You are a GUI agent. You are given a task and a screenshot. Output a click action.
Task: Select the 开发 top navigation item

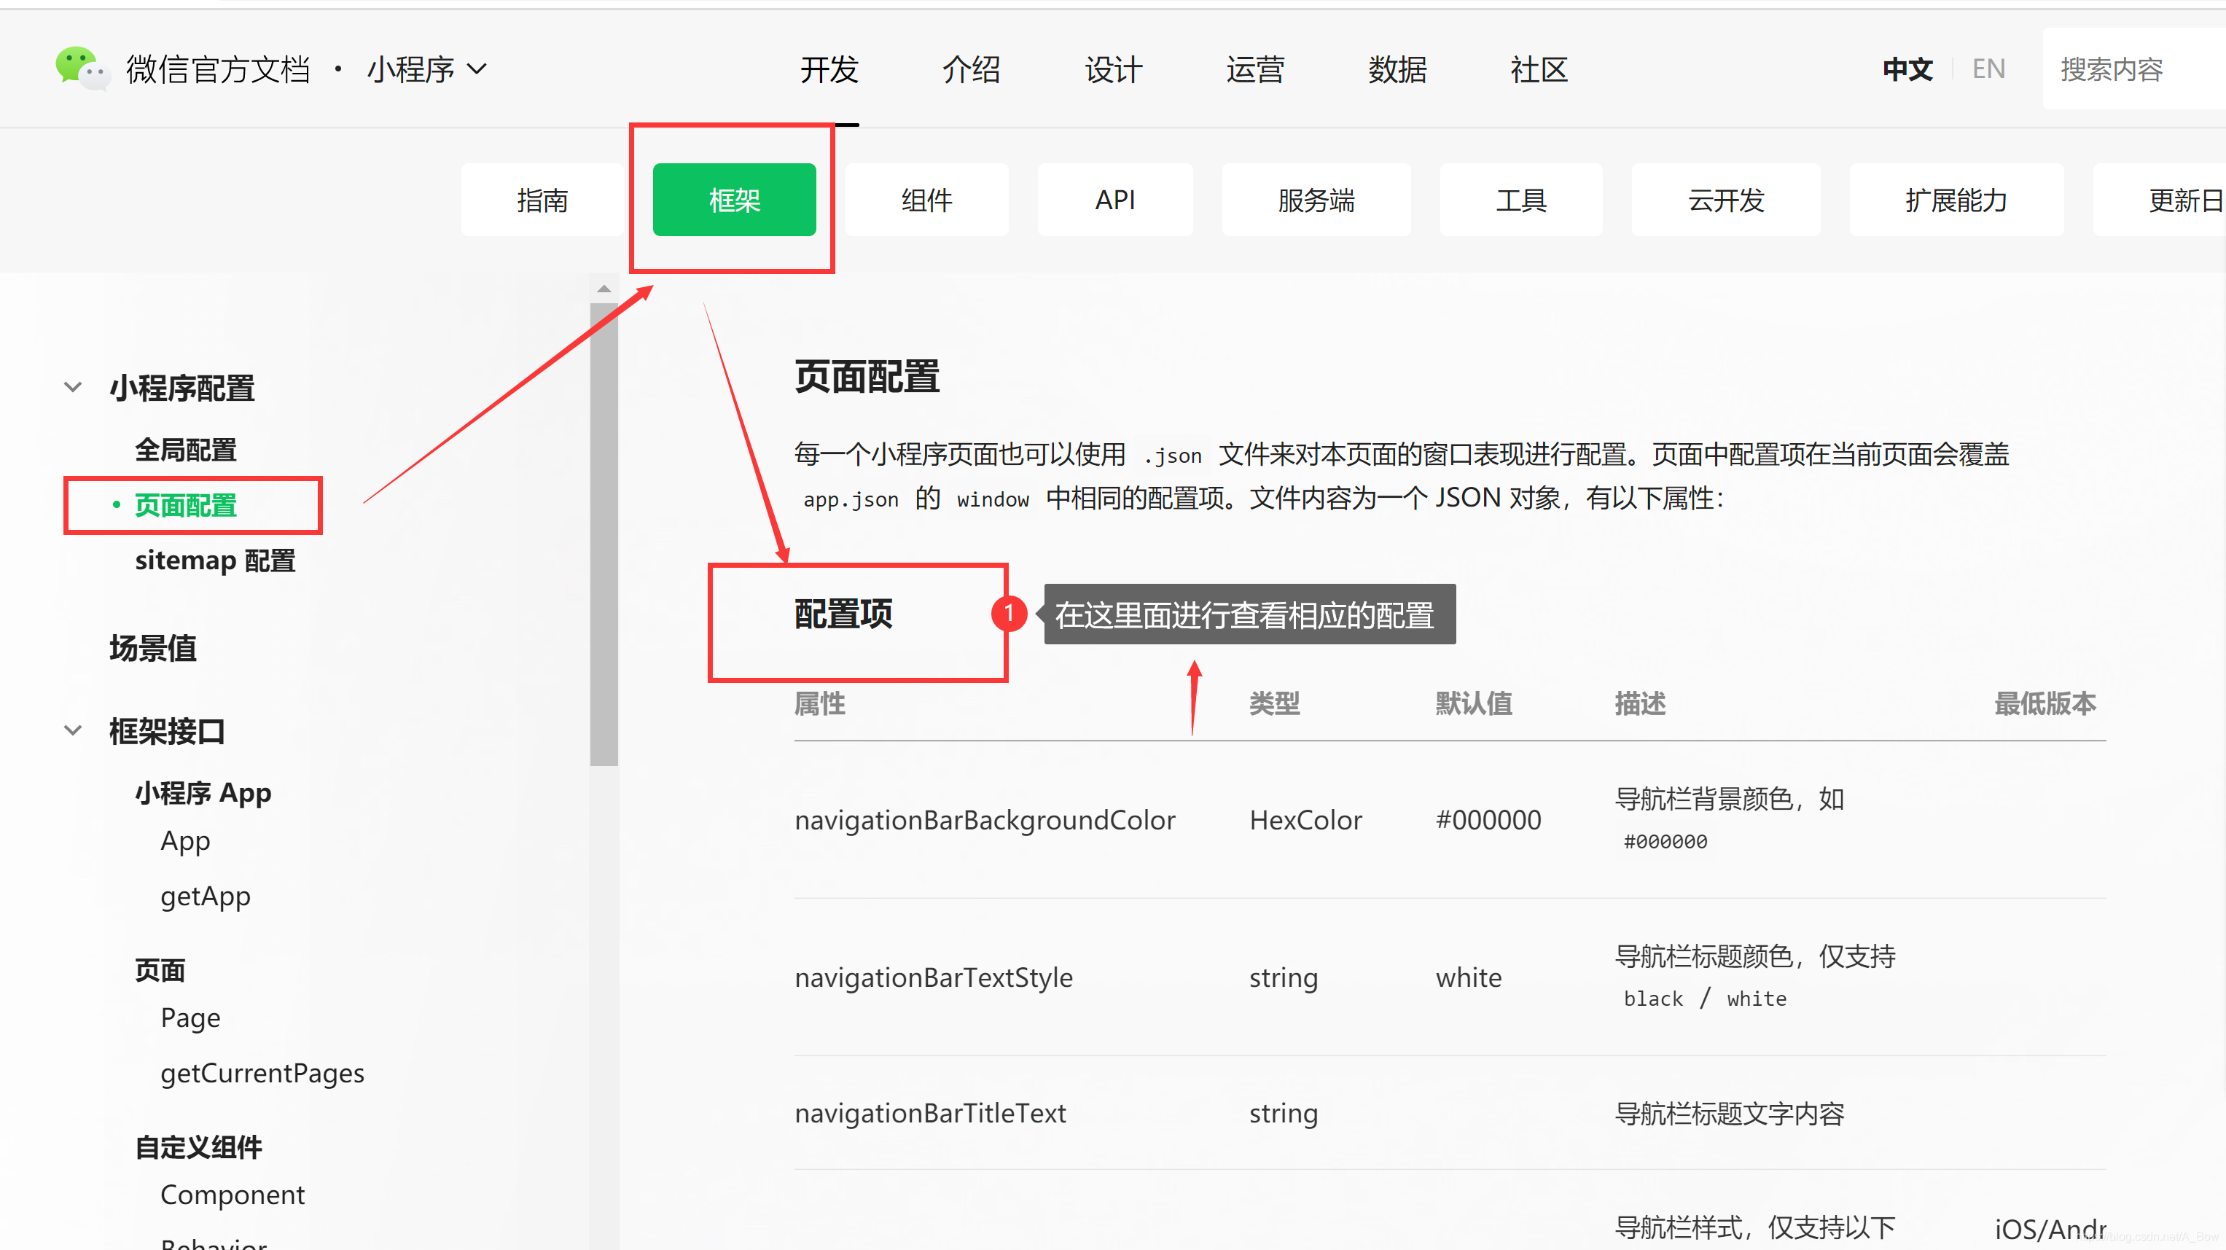point(829,69)
